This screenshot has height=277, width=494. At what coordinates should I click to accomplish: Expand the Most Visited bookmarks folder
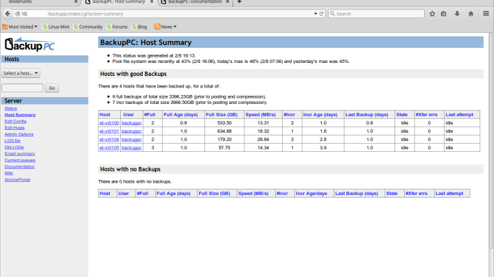coord(20,27)
